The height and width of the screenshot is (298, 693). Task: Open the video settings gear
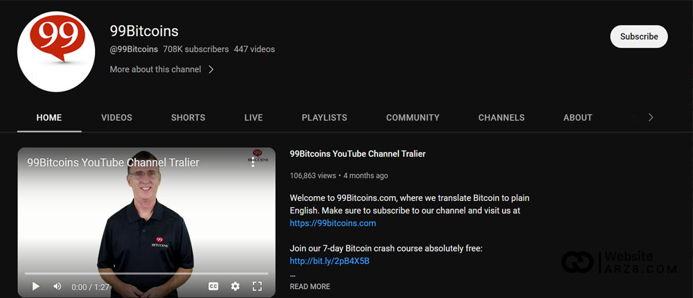click(235, 286)
